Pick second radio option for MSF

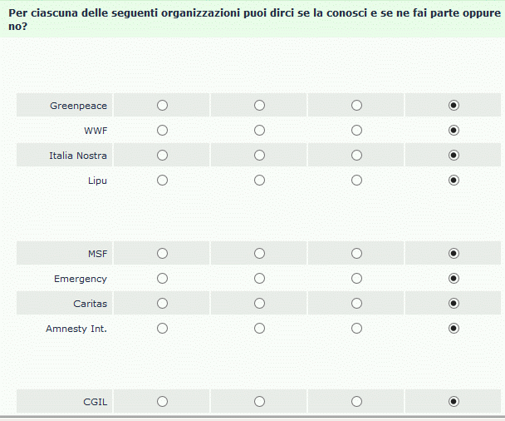(260, 254)
